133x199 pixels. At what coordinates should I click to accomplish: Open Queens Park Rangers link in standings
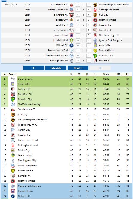click(29, 186)
